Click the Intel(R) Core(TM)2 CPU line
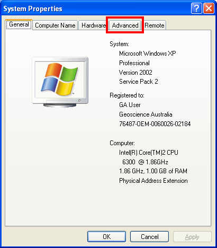This screenshot has height=248, width=217. point(149,153)
